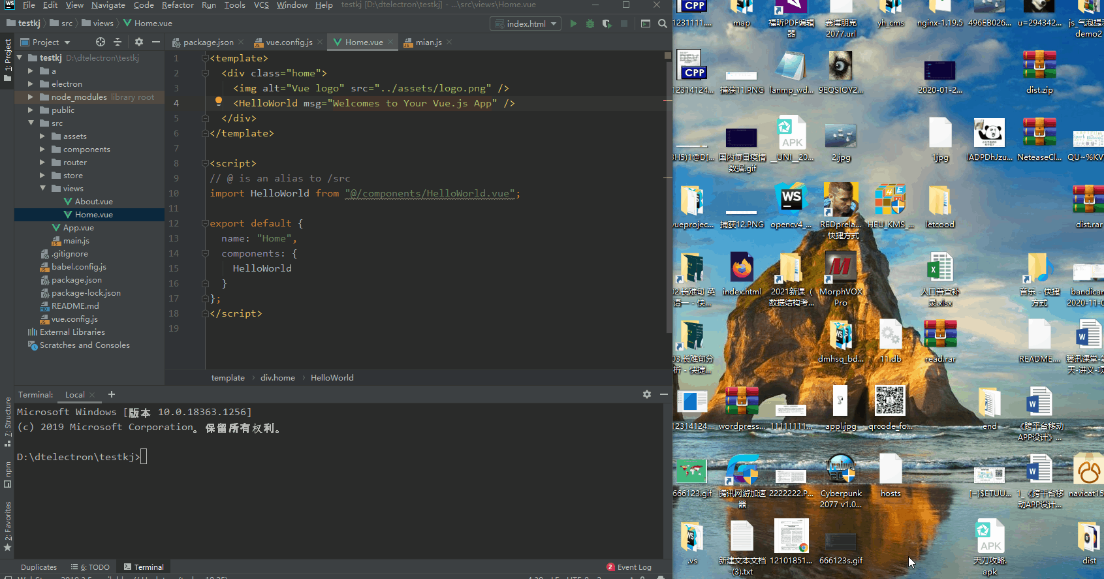Click the div.home breadcrumb
This screenshot has width=1104, height=579.
pos(277,378)
